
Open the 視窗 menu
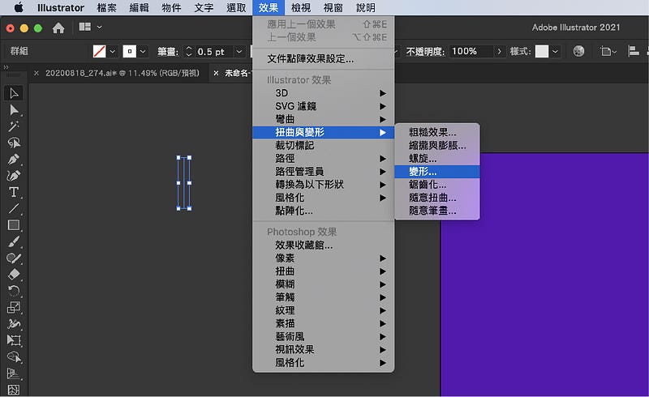333,7
